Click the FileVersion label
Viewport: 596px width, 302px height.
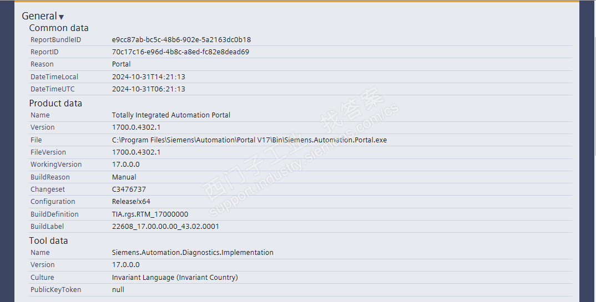pyautogui.click(x=48, y=152)
